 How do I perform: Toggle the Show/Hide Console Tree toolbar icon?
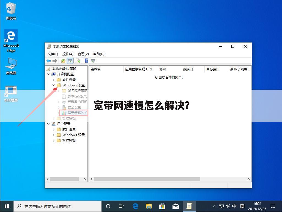point(70,61)
